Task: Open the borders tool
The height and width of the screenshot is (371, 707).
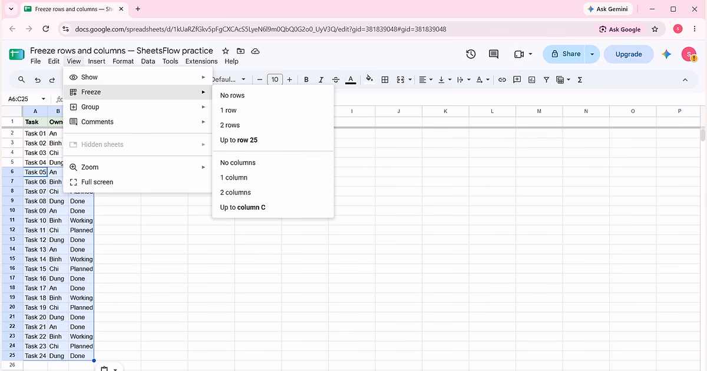Action: (385, 79)
